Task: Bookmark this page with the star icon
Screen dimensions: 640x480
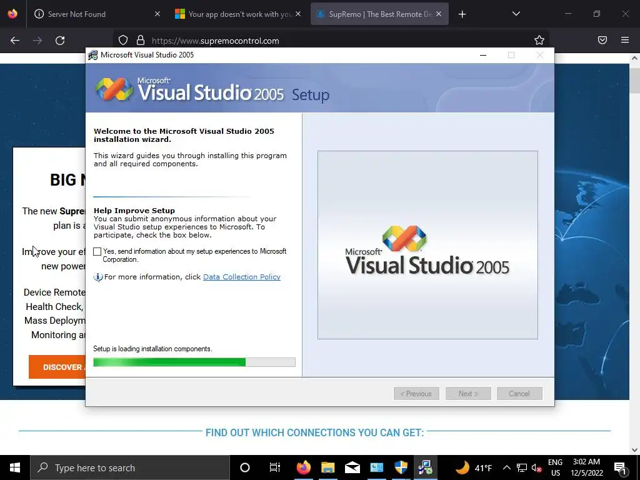Action: click(539, 41)
